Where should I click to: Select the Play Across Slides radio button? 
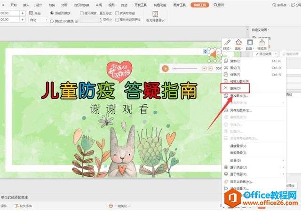pos(52,21)
